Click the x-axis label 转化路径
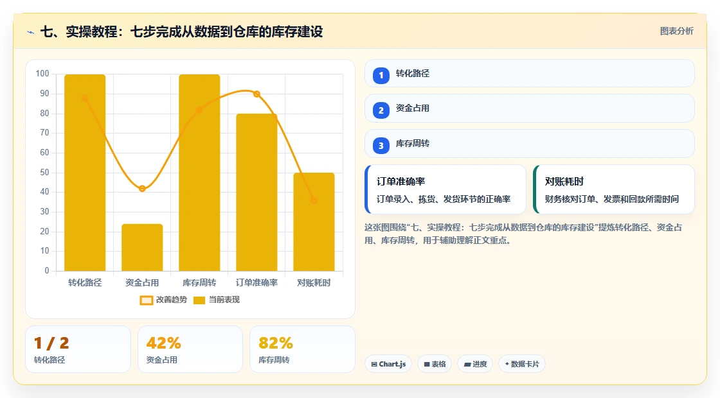Screen dimensions: 720x398 pyautogui.click(x=85, y=283)
